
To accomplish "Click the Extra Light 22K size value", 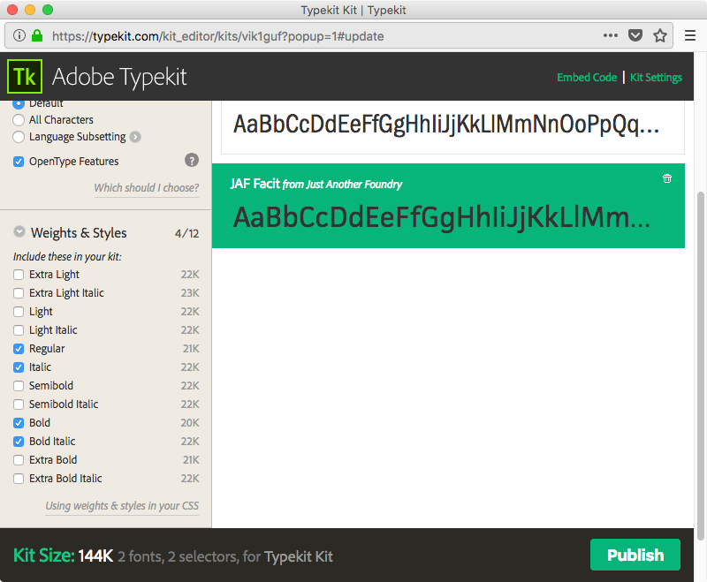I will click(x=190, y=275).
